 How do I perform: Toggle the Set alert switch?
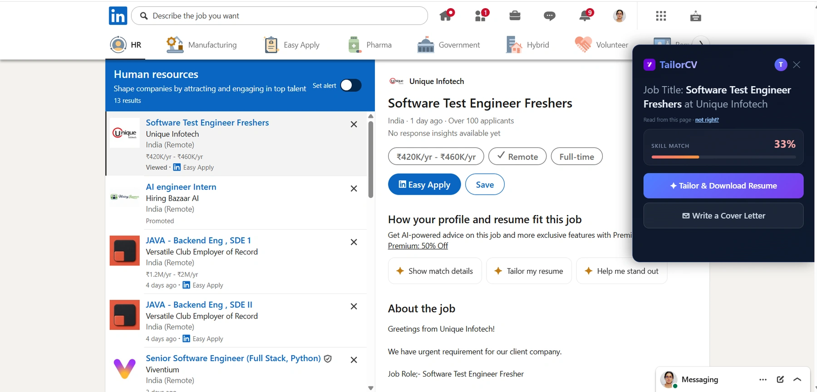coord(351,85)
